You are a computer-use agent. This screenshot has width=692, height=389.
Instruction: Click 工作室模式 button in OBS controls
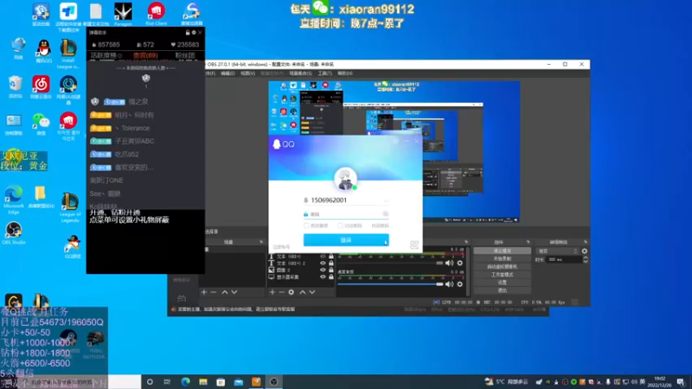click(x=503, y=274)
